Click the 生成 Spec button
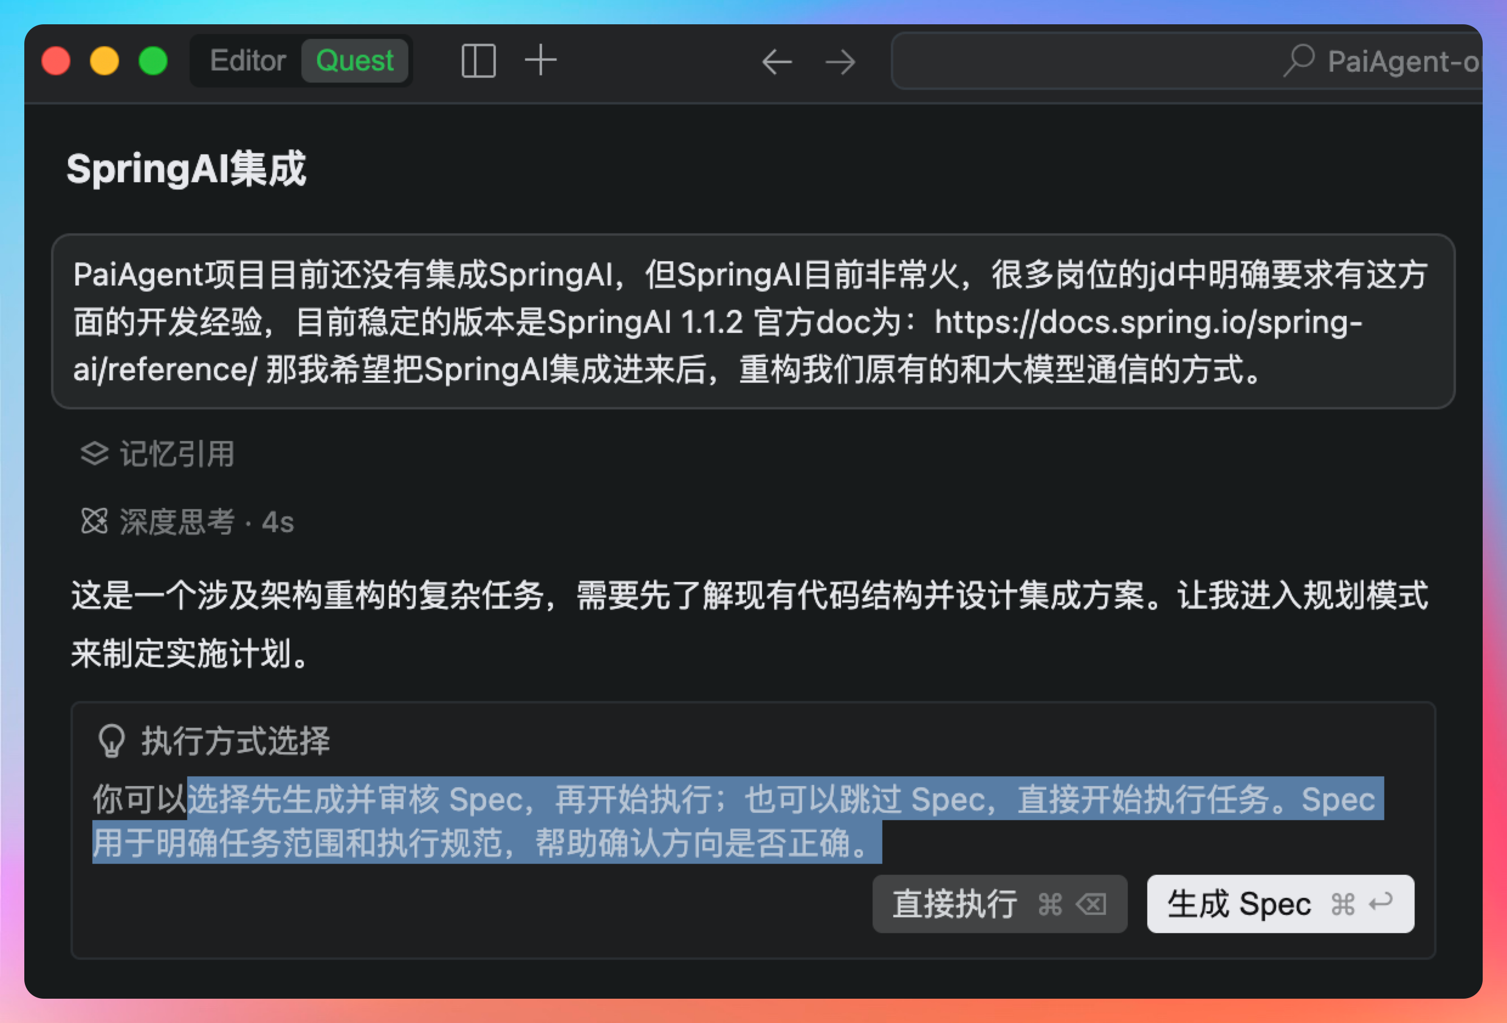Screen dimensions: 1507x1023 (1280, 904)
